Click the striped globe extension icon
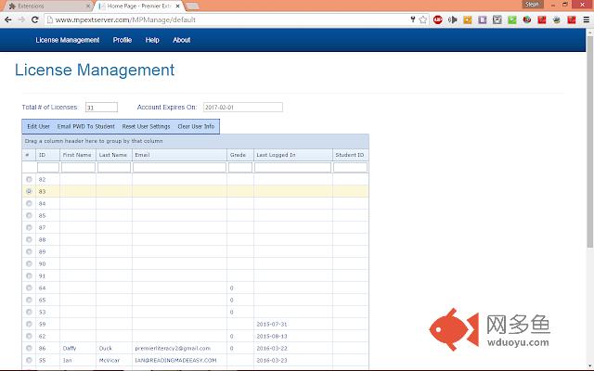Image resolution: width=594 pixels, height=371 pixels. [557, 19]
